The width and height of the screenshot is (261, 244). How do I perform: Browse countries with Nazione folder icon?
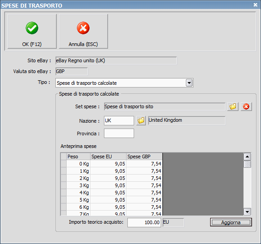[x=141, y=120]
